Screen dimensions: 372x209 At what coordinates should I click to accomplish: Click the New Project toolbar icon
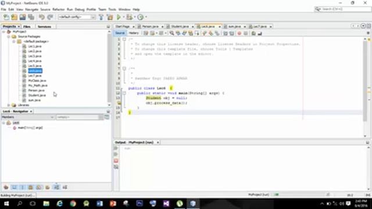point(14,17)
